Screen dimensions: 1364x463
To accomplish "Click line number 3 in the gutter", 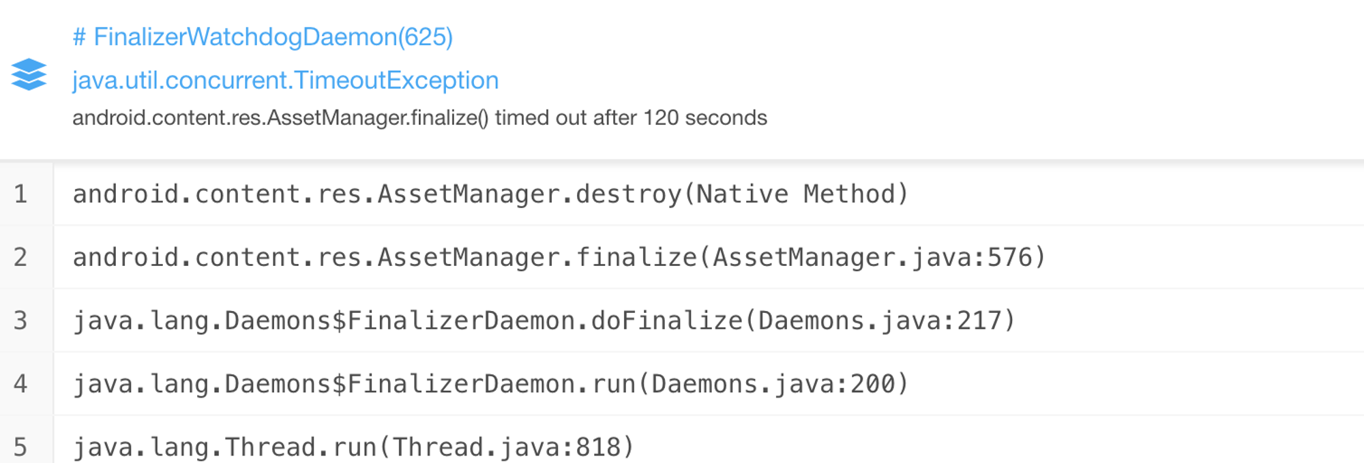I will click(x=21, y=320).
